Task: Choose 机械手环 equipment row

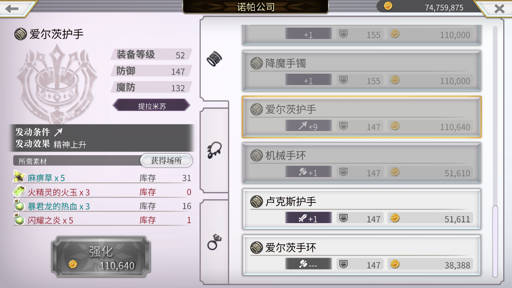Action: tap(362, 163)
